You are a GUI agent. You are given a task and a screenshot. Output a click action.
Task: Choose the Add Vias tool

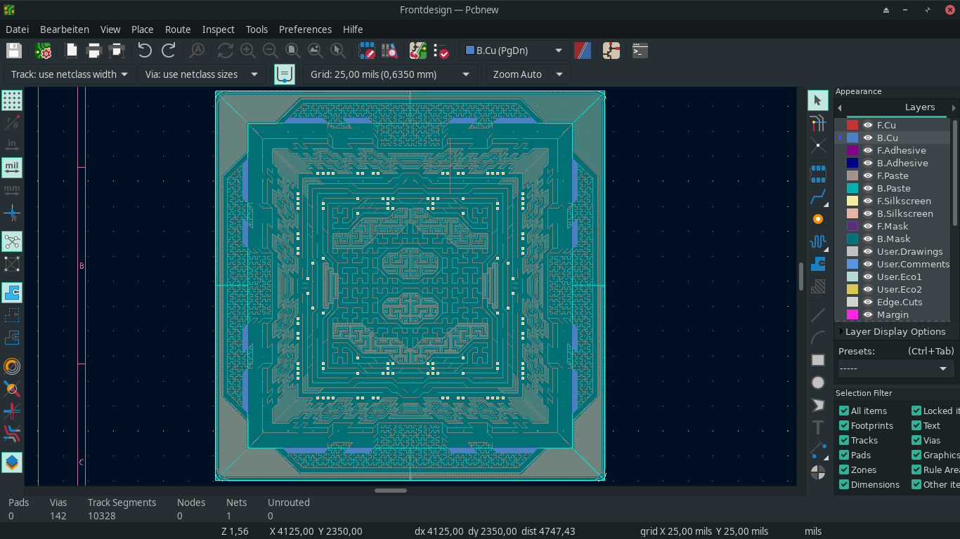point(818,219)
